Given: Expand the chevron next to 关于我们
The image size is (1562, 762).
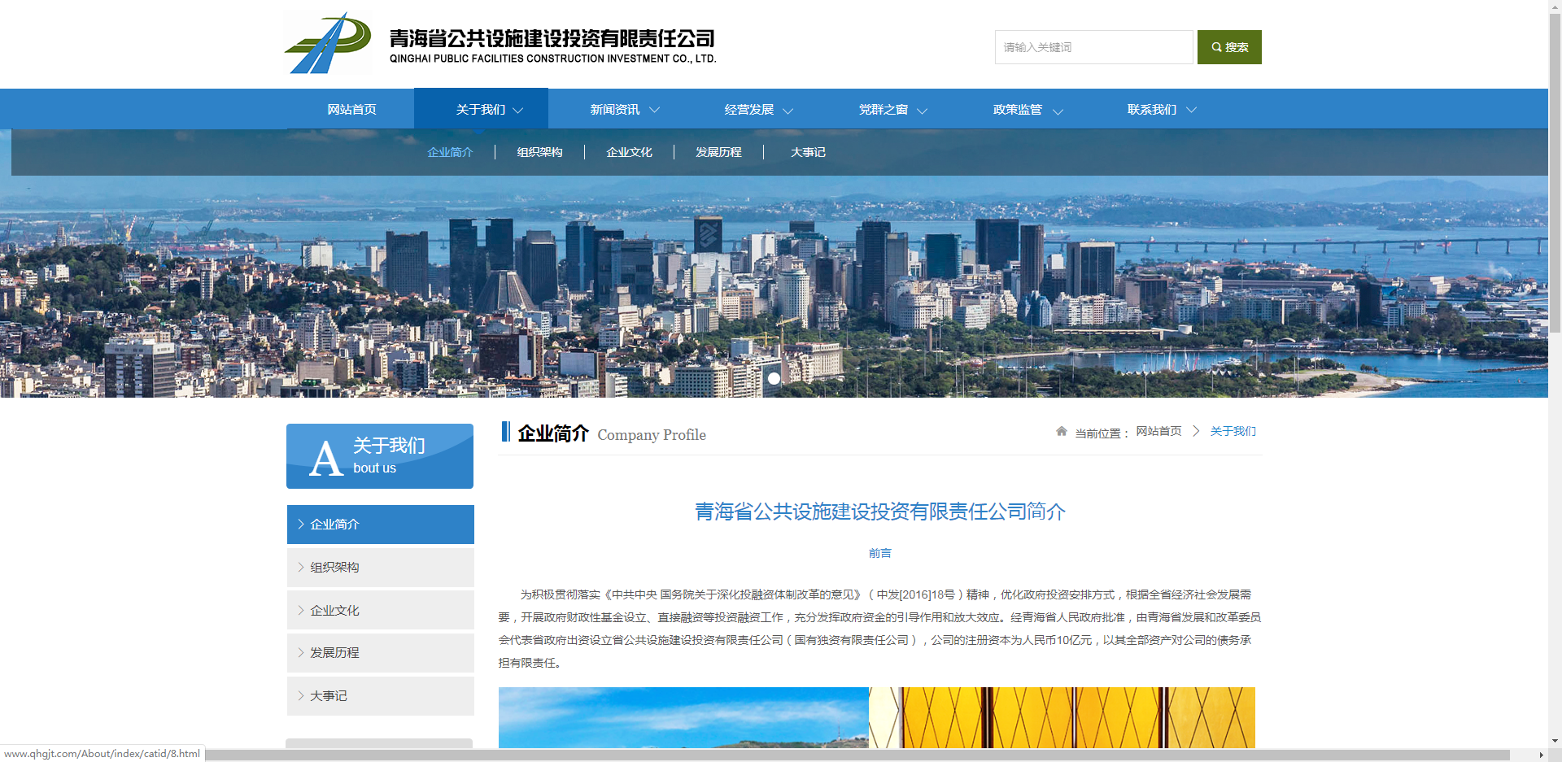Looking at the screenshot, I should 518,111.
